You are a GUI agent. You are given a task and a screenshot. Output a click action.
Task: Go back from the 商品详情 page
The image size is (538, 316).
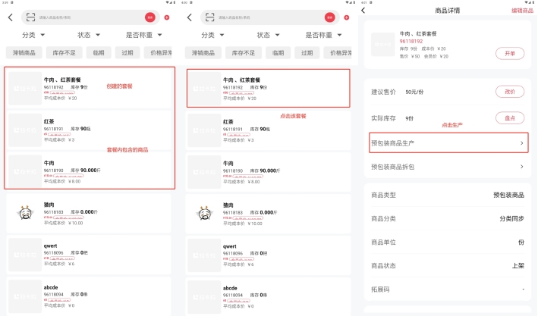tap(363, 10)
